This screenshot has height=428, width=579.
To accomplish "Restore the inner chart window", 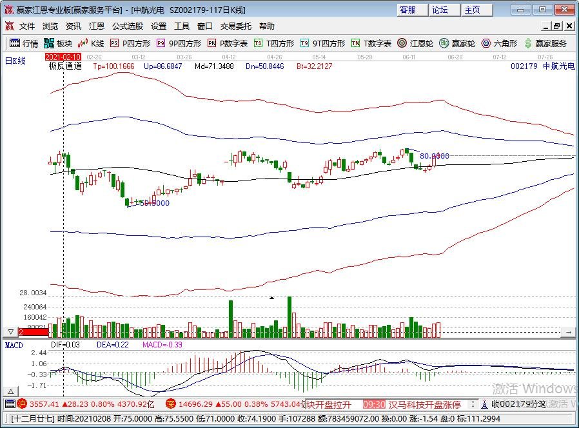I will (557, 26).
